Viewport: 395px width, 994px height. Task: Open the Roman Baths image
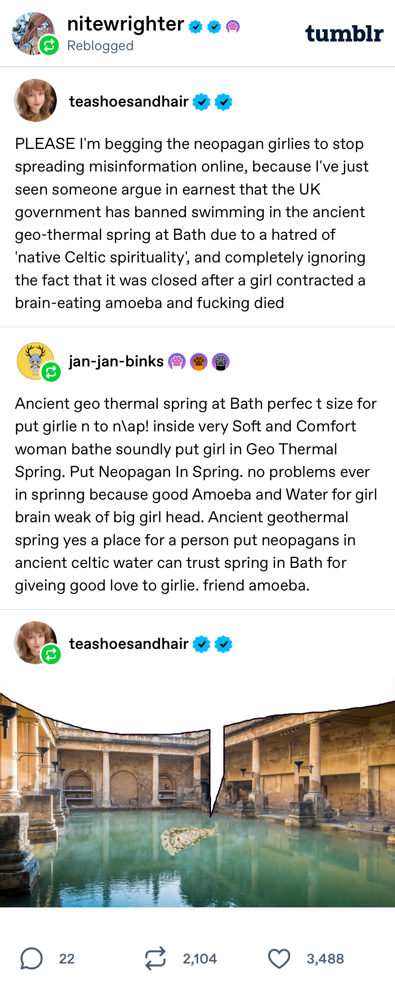point(197,799)
